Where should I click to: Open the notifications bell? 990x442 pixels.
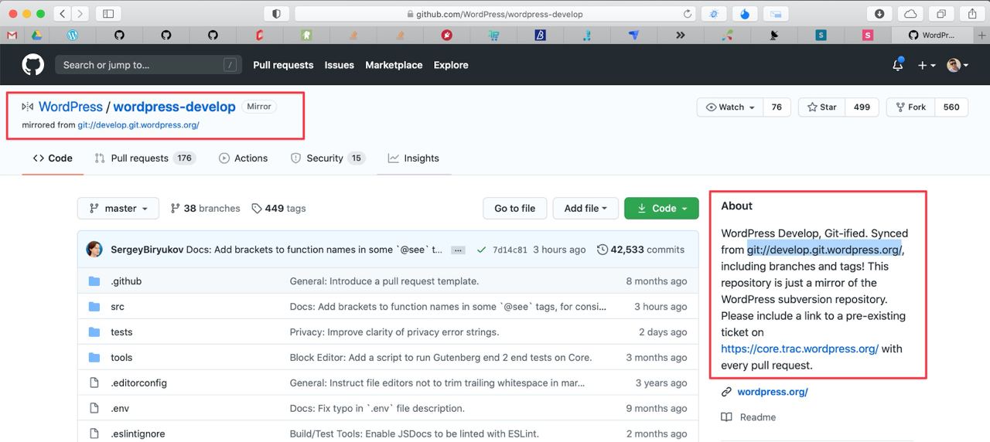click(x=898, y=65)
